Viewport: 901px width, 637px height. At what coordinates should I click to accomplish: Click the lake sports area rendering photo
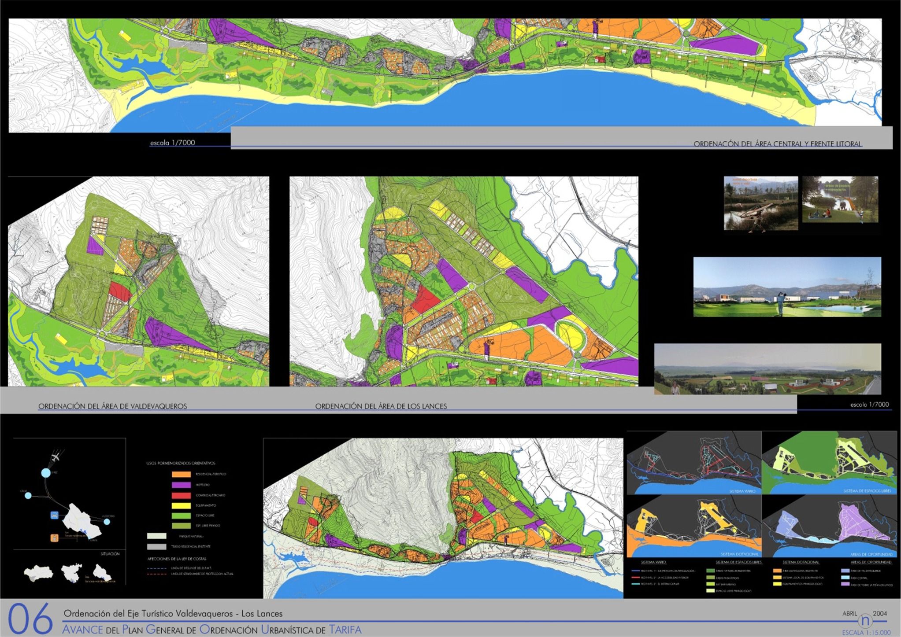(x=761, y=203)
